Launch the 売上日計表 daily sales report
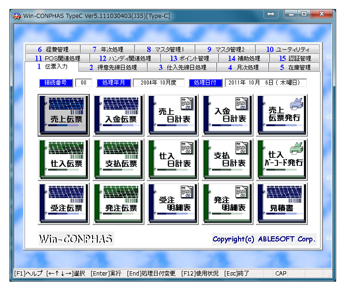This screenshot has width=347, height=293. [x=173, y=115]
